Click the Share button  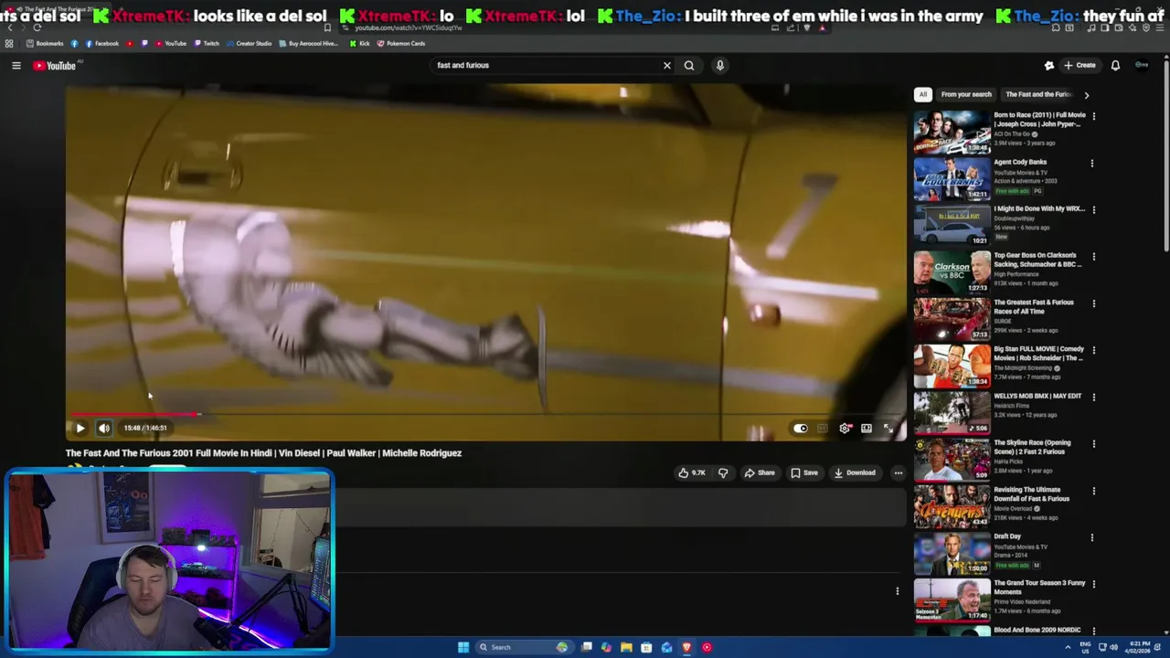point(760,472)
